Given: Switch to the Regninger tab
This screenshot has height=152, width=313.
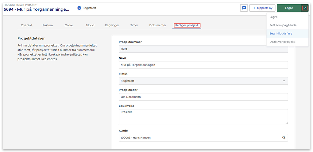Looking at the screenshot, I should point(112,25).
